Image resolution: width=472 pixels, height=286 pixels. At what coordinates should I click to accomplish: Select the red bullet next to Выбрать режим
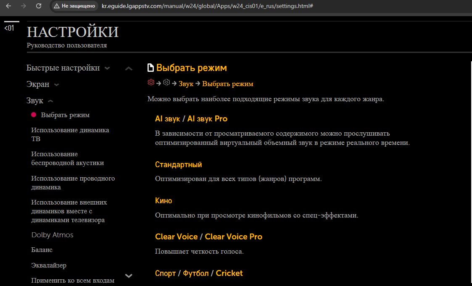(34, 115)
